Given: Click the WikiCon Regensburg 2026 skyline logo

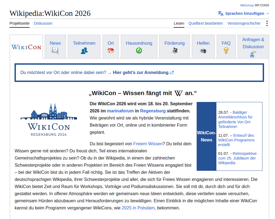Looking at the screenshot, I should pos(49,120).
